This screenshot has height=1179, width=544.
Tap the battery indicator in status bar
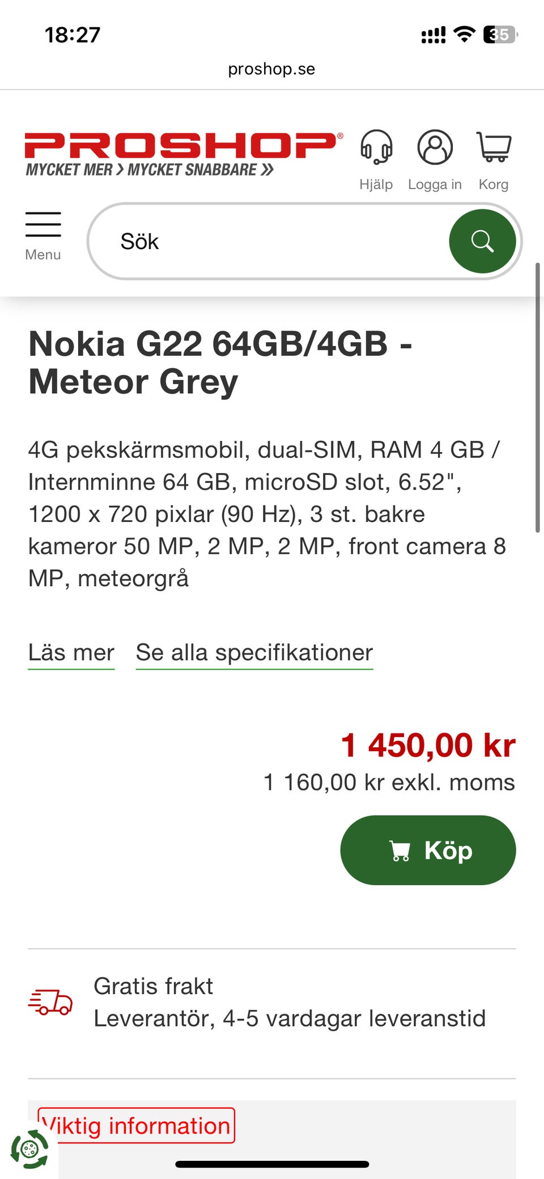(x=499, y=35)
